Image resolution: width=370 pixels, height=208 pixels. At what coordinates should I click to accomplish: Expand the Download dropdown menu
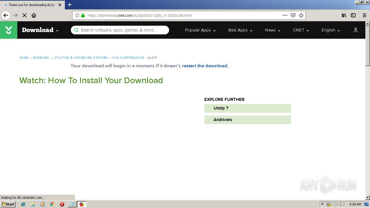pyautogui.click(x=40, y=30)
